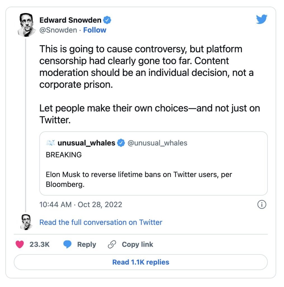
Task: Click the chain copy link icon
Action: [112, 244]
